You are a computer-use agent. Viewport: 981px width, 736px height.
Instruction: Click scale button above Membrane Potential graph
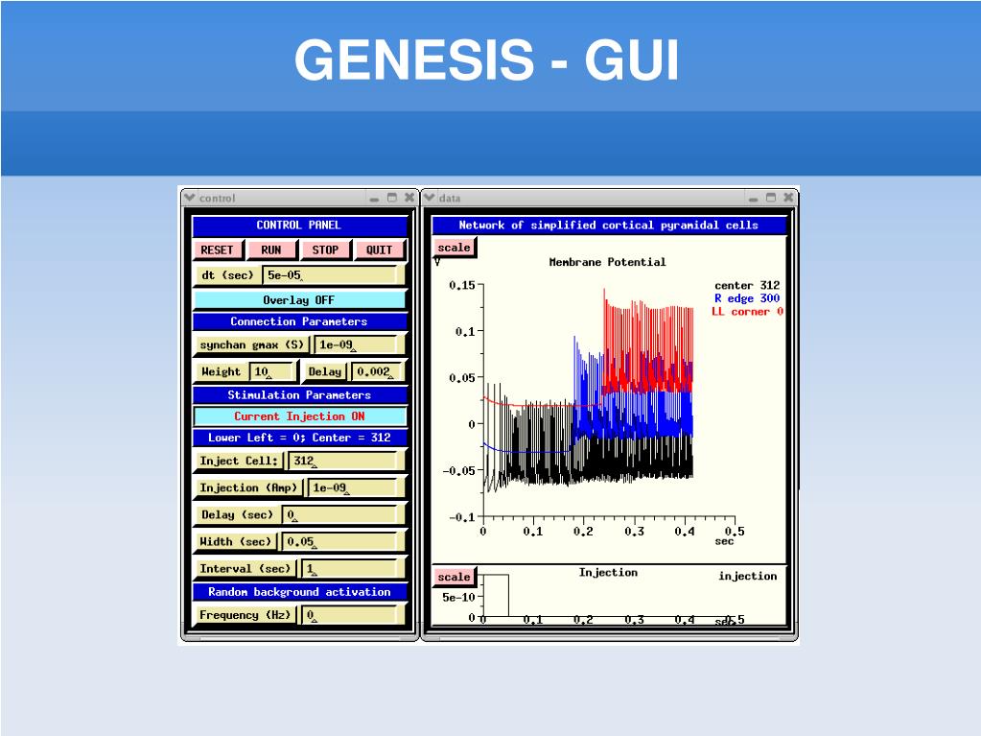[x=455, y=248]
